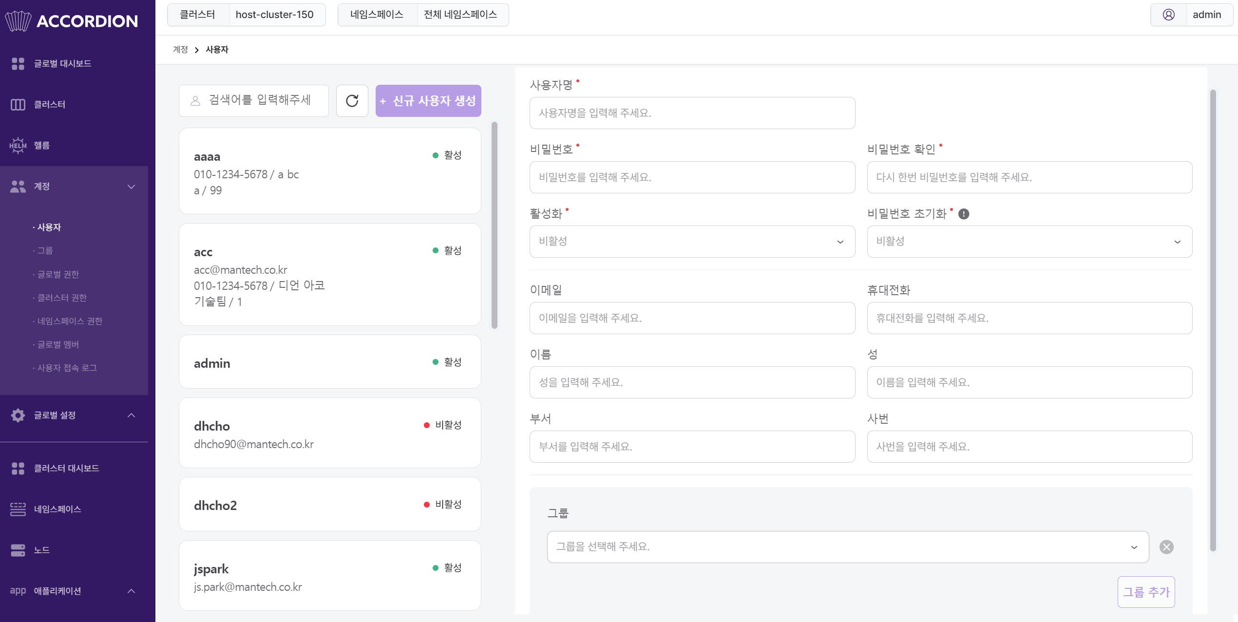
Task: Click the admin profile avatar icon
Action: click(x=1168, y=15)
